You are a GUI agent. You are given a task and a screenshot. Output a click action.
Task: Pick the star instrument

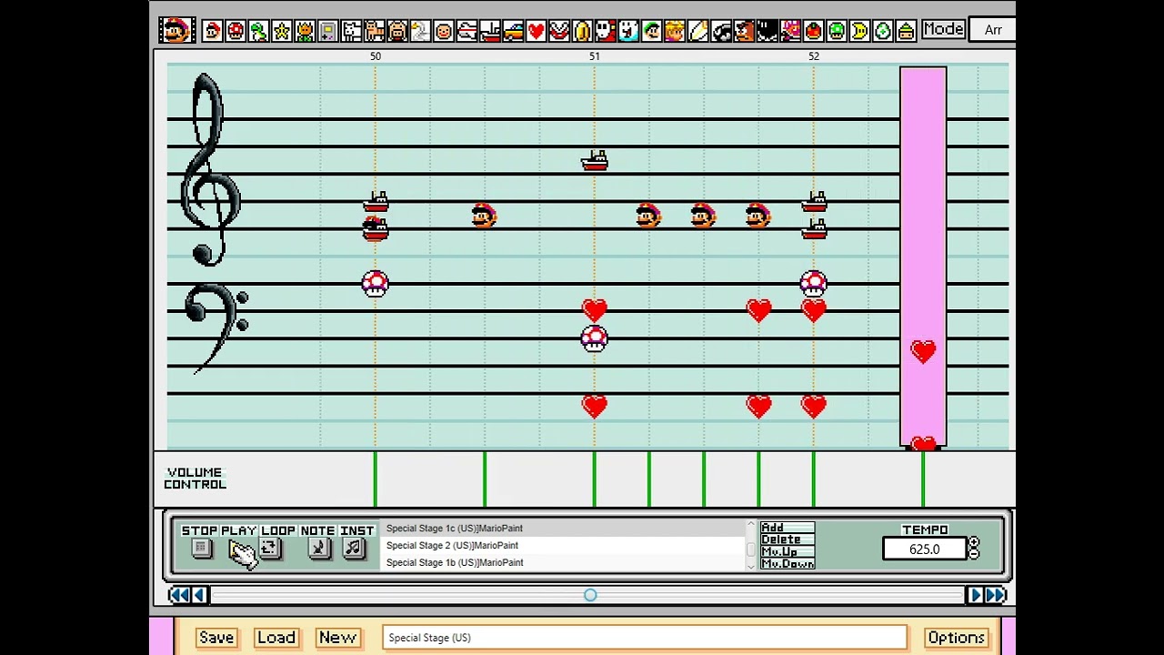tap(282, 31)
